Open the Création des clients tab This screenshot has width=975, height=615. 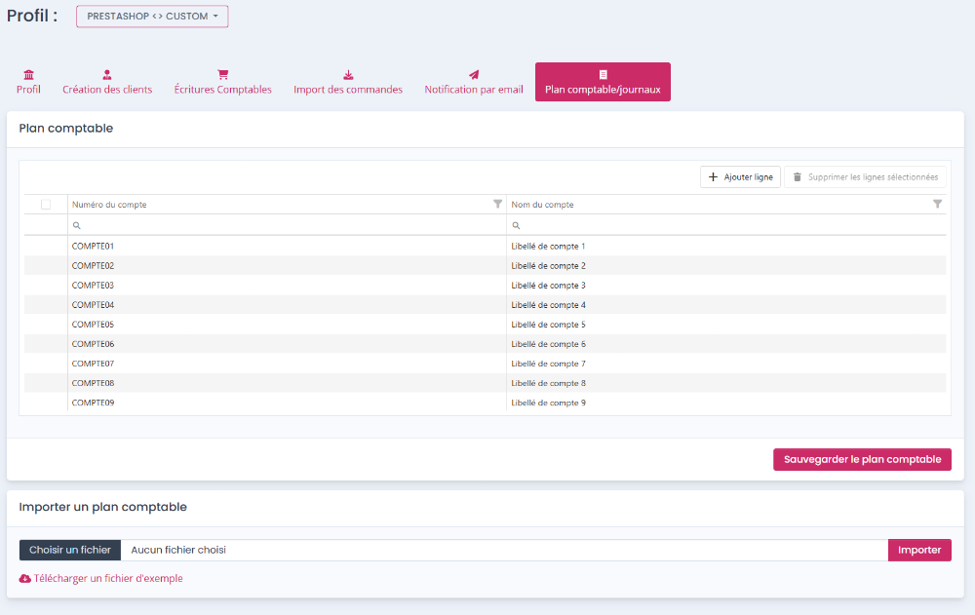point(107,82)
